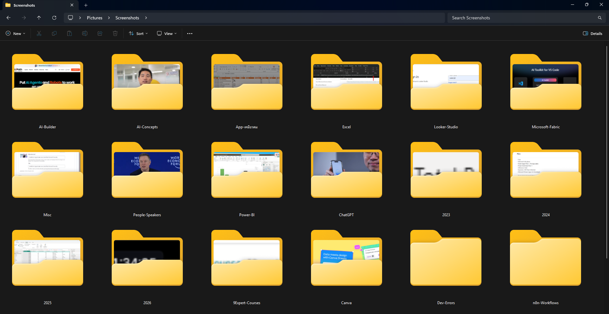
Task: Click the Copy icon in toolbar
Action: point(54,33)
